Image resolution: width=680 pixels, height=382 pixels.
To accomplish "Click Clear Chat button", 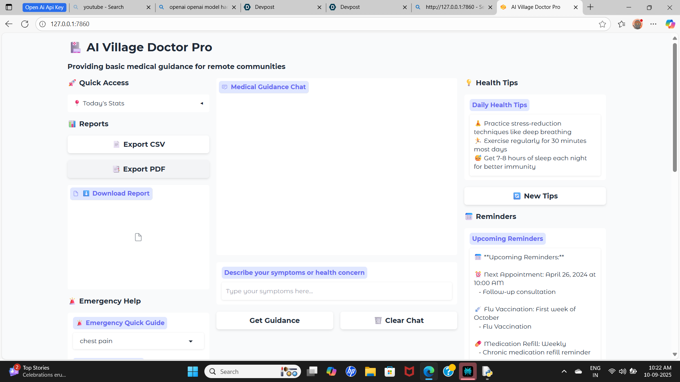I will tap(398, 320).
